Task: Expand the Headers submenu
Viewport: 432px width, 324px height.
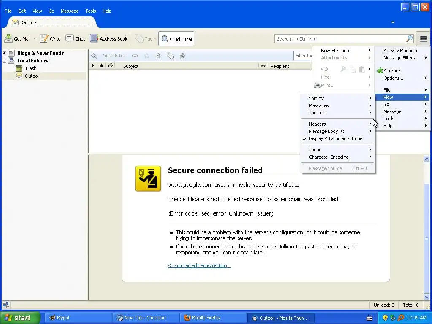Action: click(337, 124)
